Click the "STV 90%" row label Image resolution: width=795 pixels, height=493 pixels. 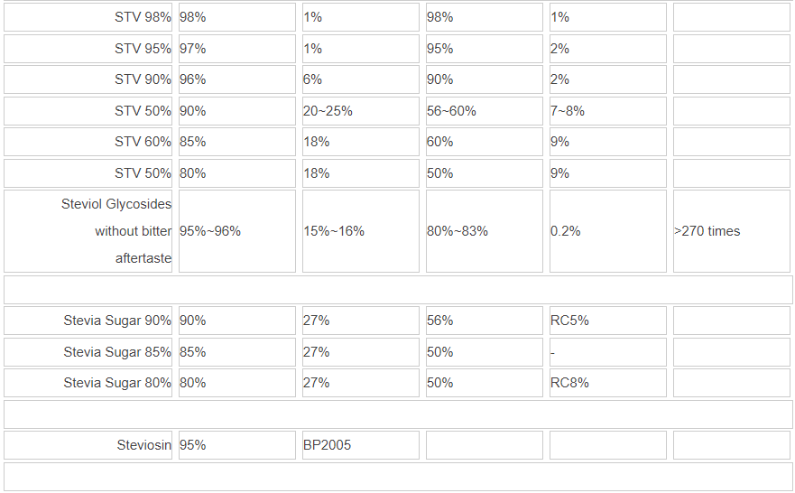[143, 79]
